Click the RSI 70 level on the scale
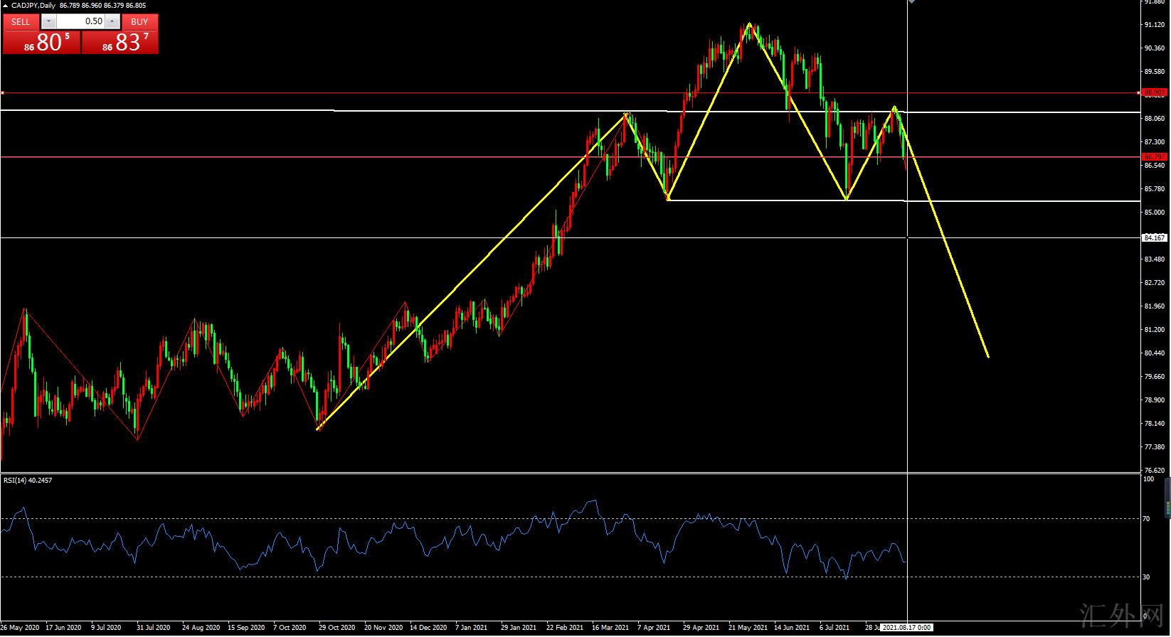Screen dimensions: 1171x637 pos(1146,519)
